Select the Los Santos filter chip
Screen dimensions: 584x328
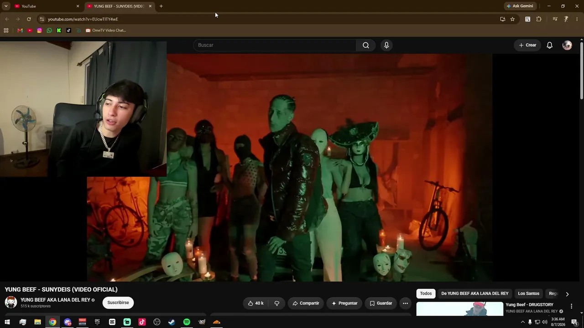point(529,294)
